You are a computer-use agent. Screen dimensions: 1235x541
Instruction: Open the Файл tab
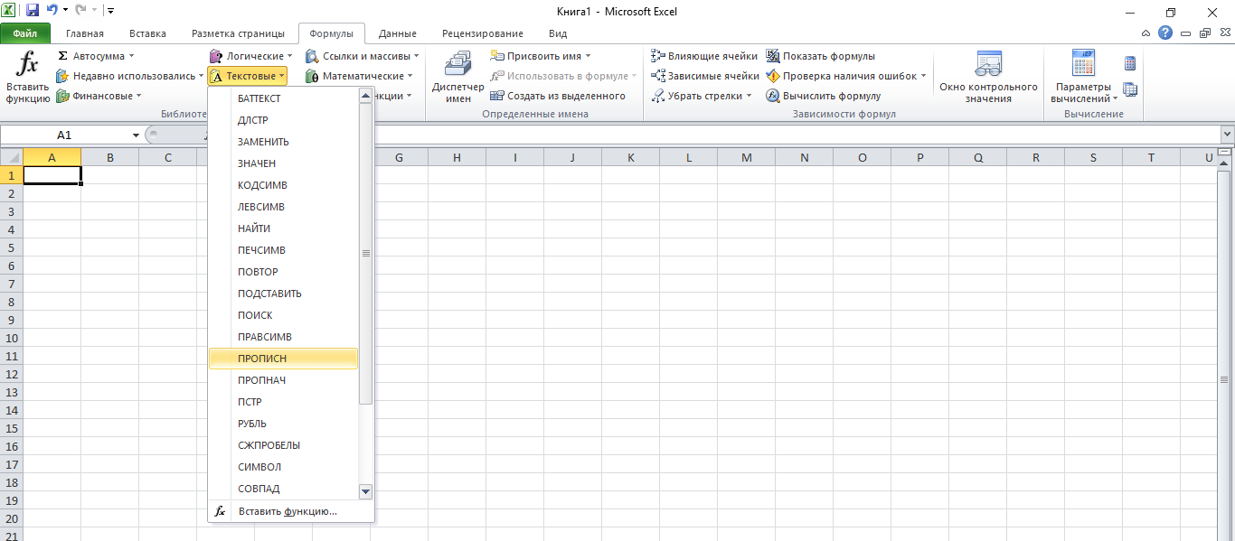pyautogui.click(x=25, y=33)
